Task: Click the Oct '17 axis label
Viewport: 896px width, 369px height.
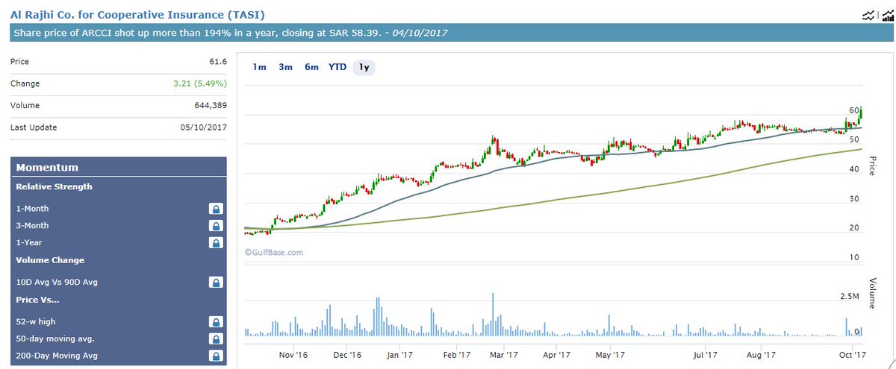Action: click(852, 356)
